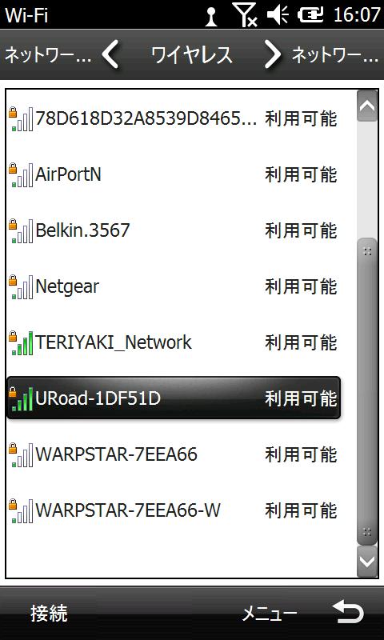The width and height of the screenshot is (384, 640).
Task: Select the TERIYAKI_Network entry
Action: tap(174, 342)
